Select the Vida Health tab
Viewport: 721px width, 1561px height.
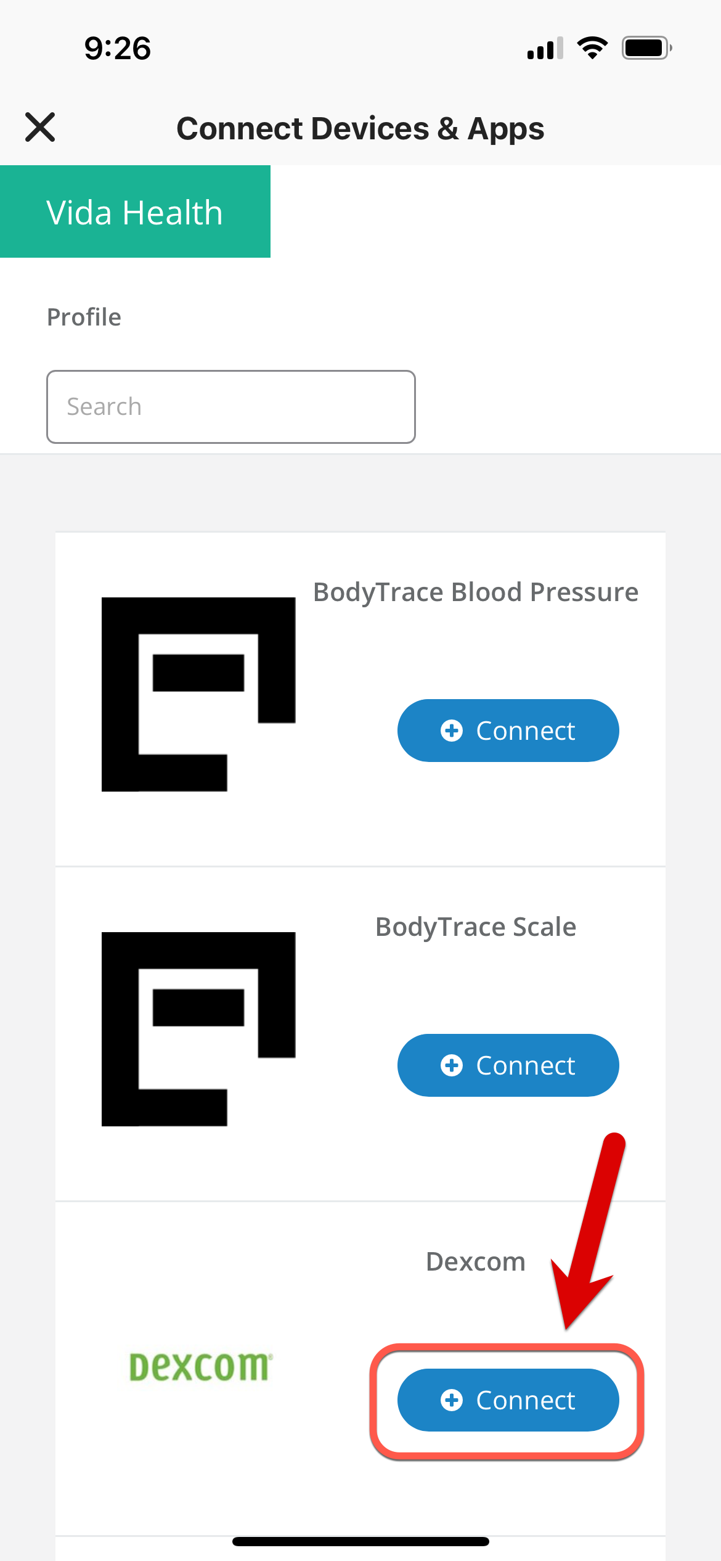[135, 212]
